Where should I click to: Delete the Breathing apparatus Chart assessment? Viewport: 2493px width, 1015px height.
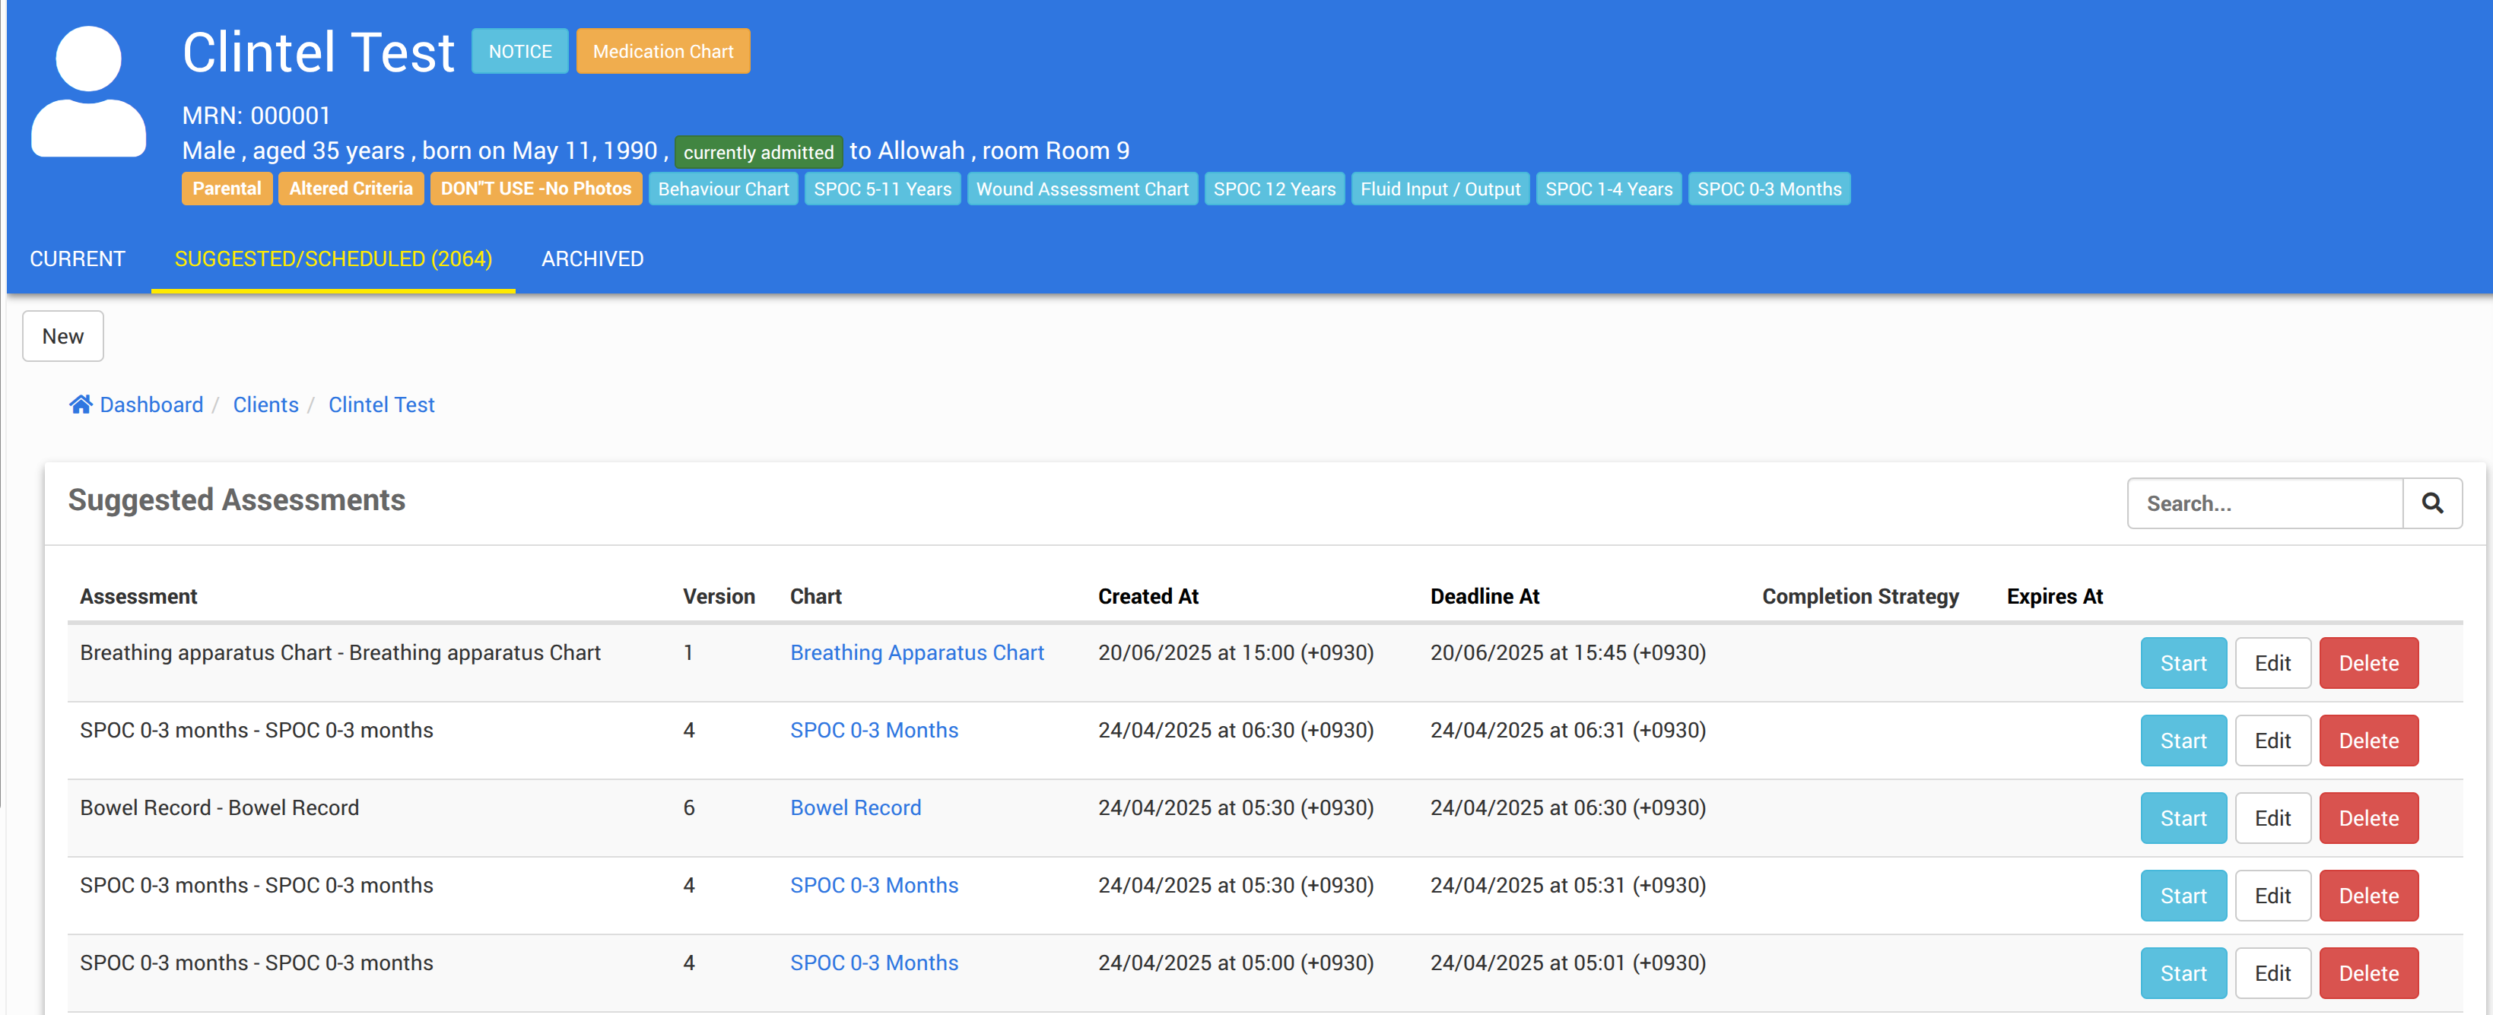click(2368, 663)
